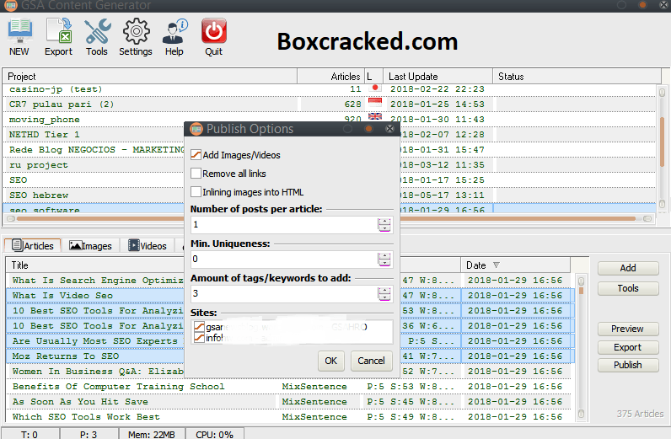Click flag icon in CR7 pulau pari row
Screen dimensions: 671x439
(375, 103)
